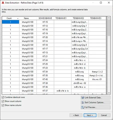Image resolution: width=113 pixels, height=120 pixels.
Task: Cancel the data extraction wizard
Action: pyautogui.click(x=104, y=115)
